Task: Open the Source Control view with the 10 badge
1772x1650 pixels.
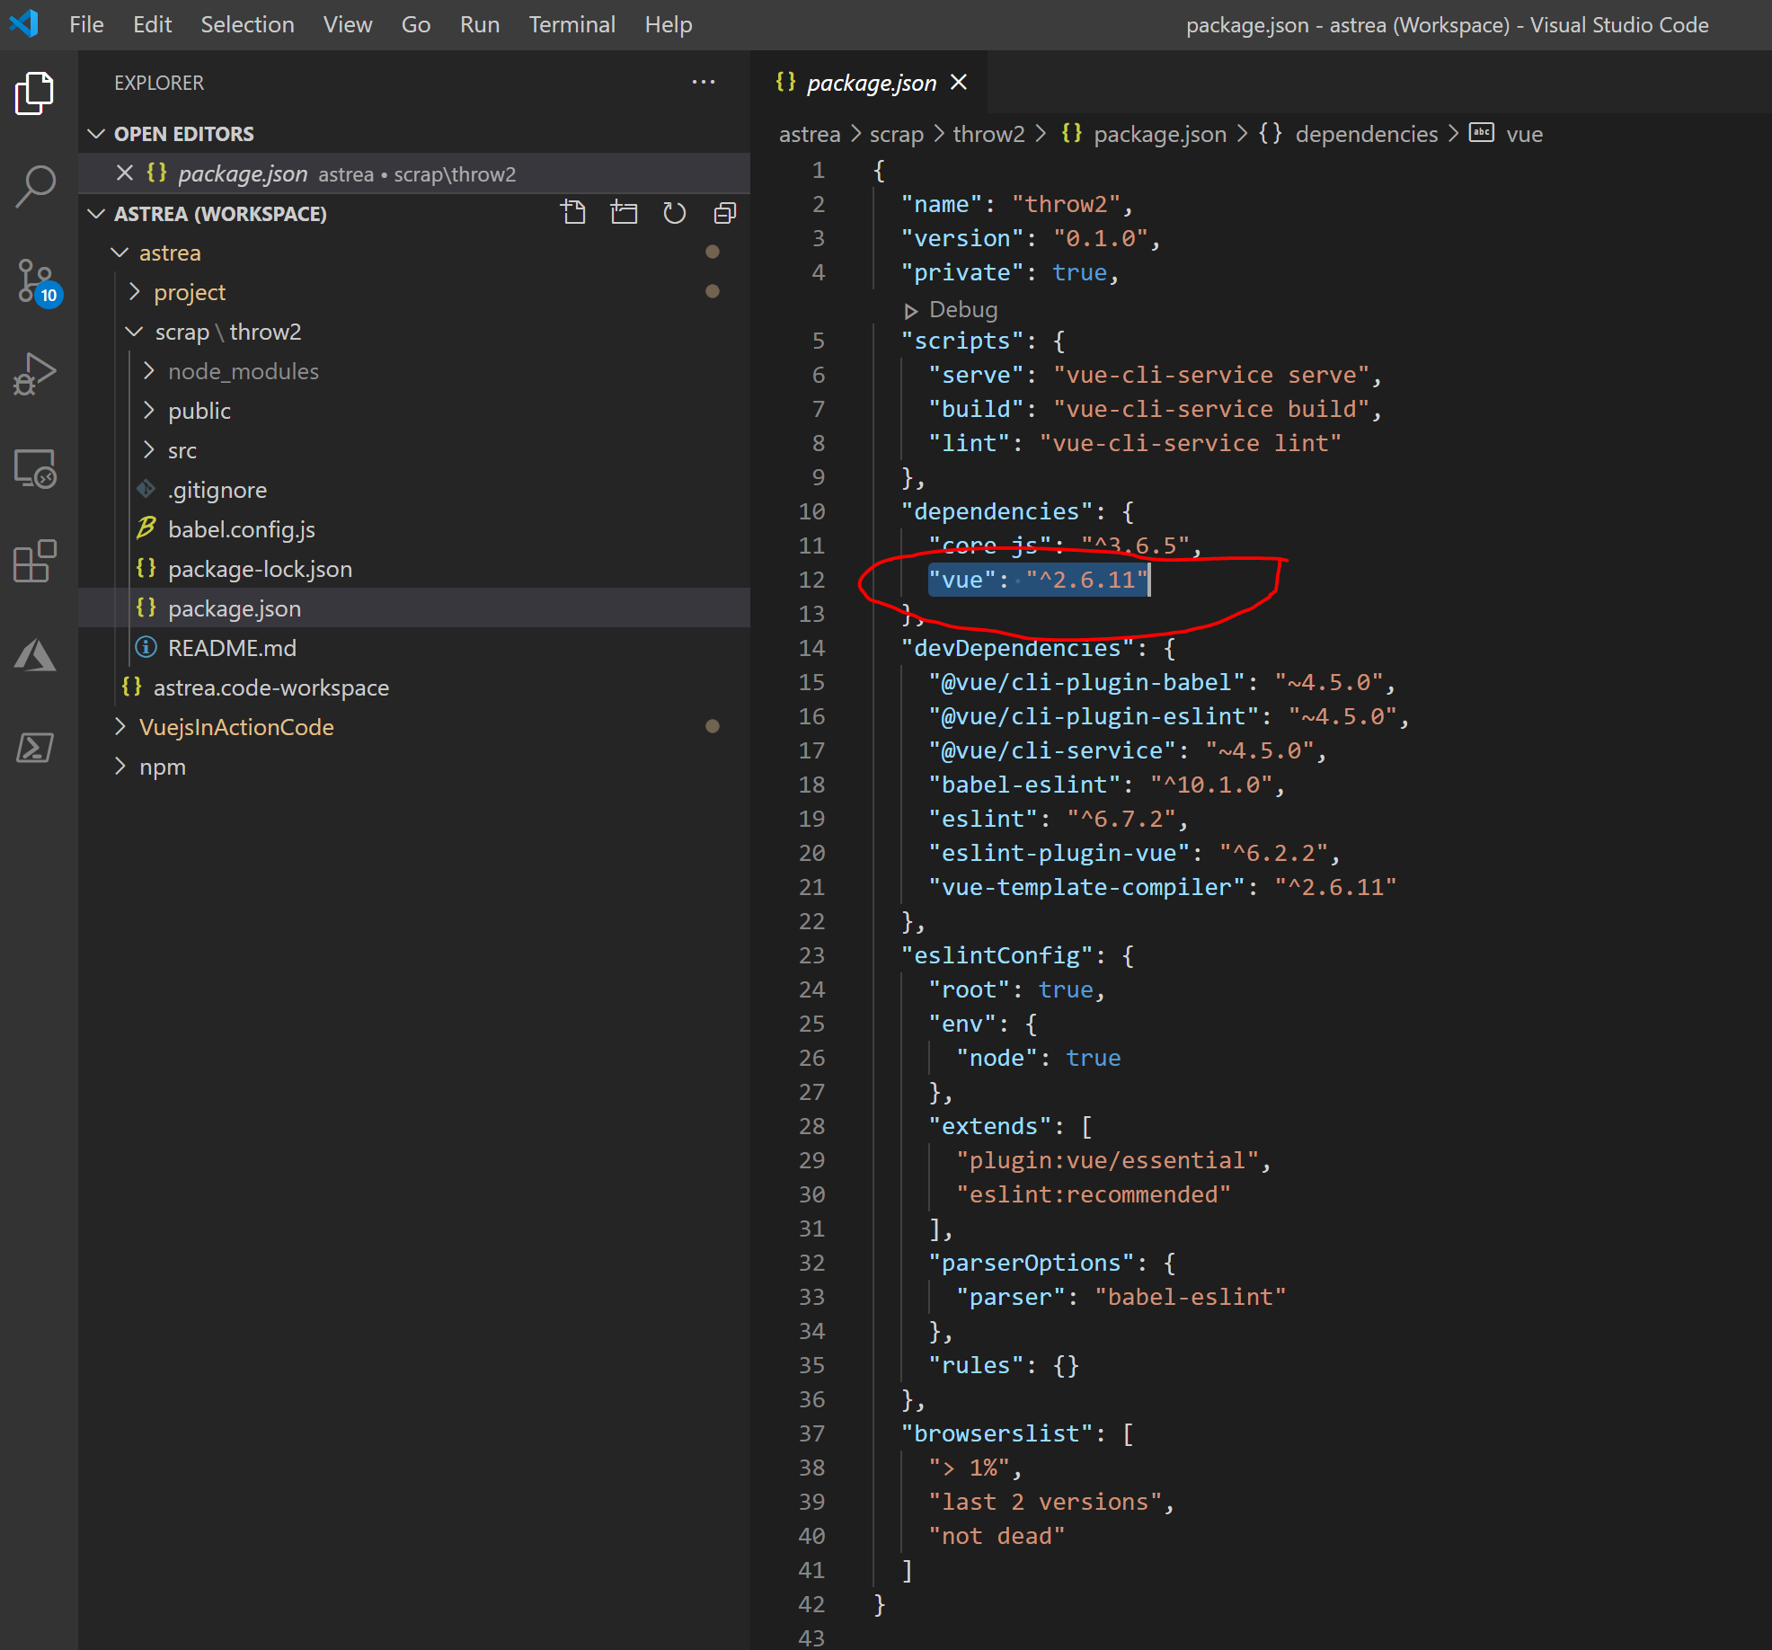Action: (x=36, y=281)
